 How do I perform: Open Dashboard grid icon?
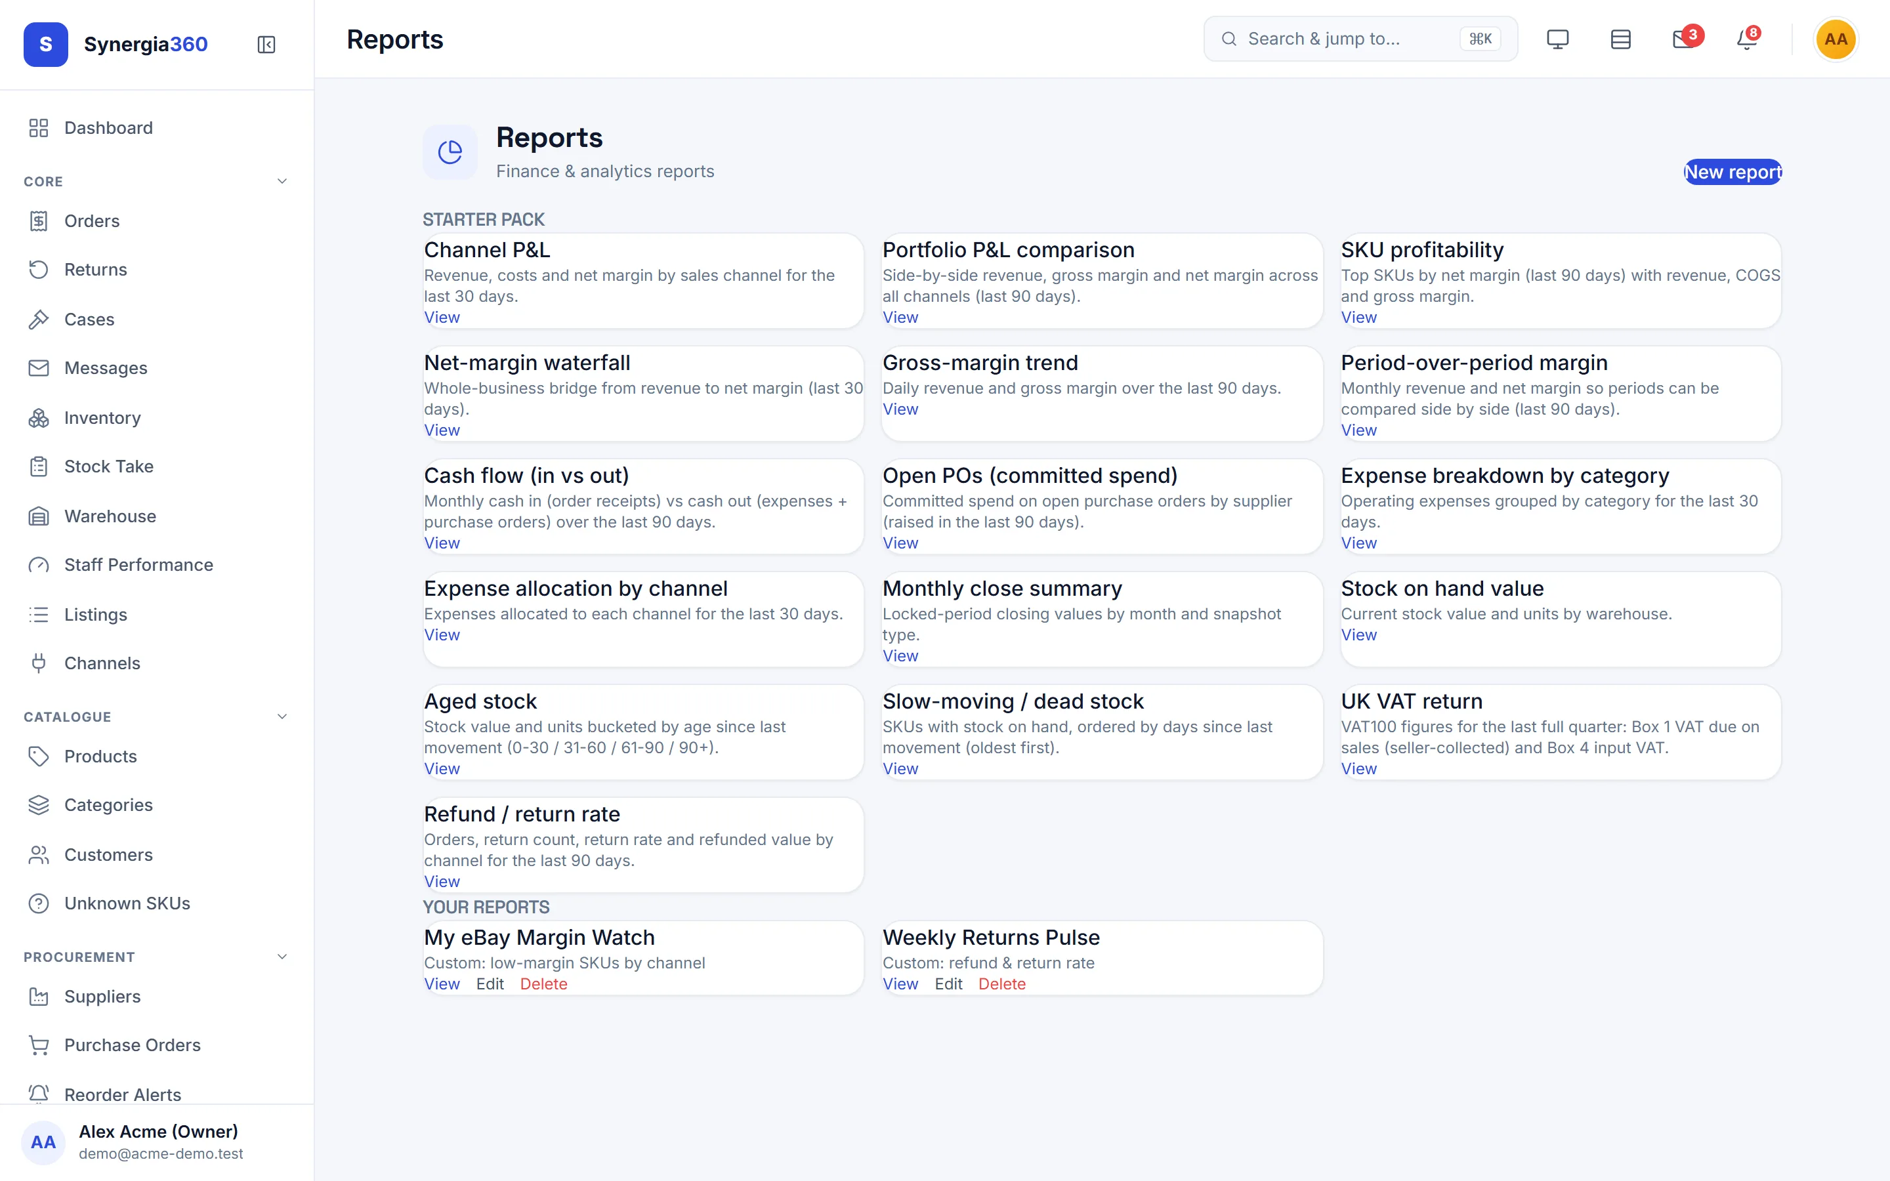(x=38, y=128)
